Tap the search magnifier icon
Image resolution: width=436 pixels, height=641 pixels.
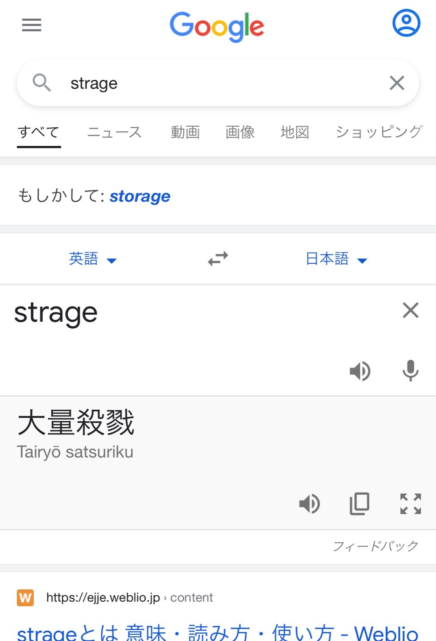pyautogui.click(x=42, y=82)
